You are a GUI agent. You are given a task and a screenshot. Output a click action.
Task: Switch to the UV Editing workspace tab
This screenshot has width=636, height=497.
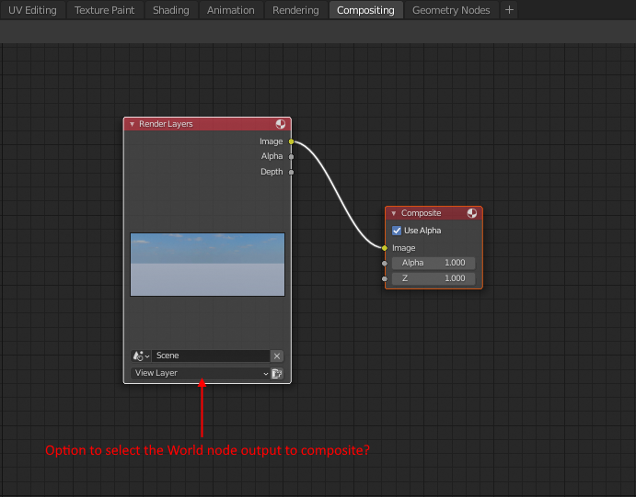(x=32, y=10)
